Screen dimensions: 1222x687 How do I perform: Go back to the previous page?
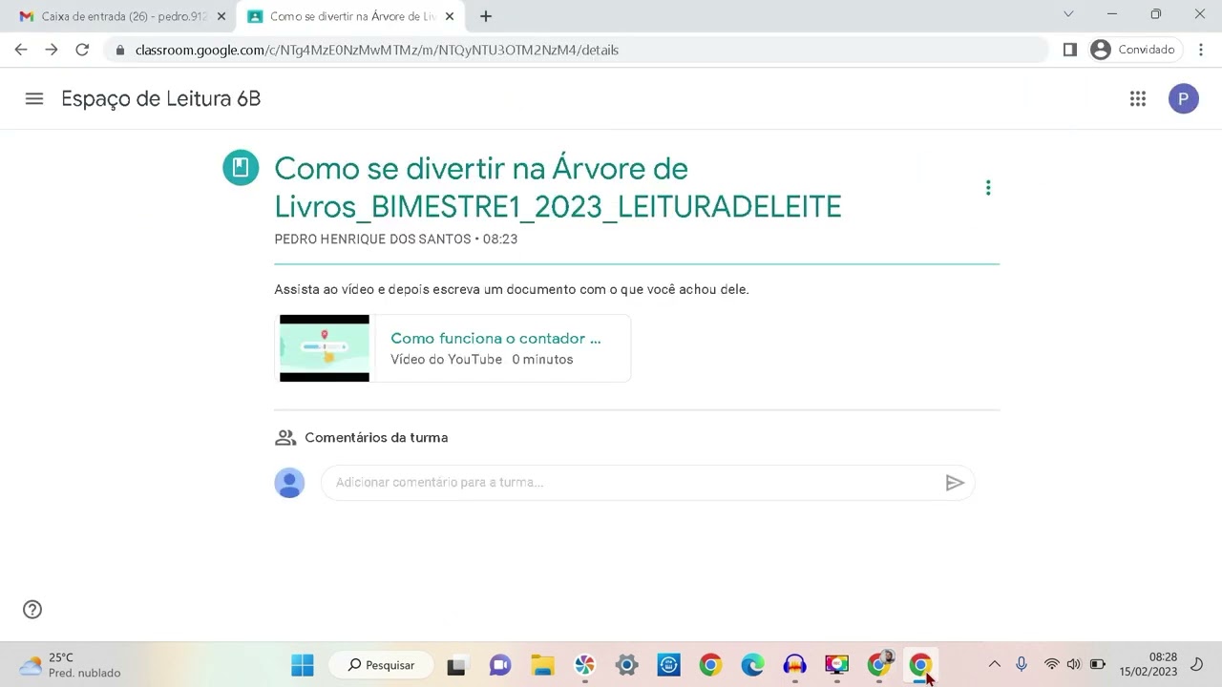(21, 50)
